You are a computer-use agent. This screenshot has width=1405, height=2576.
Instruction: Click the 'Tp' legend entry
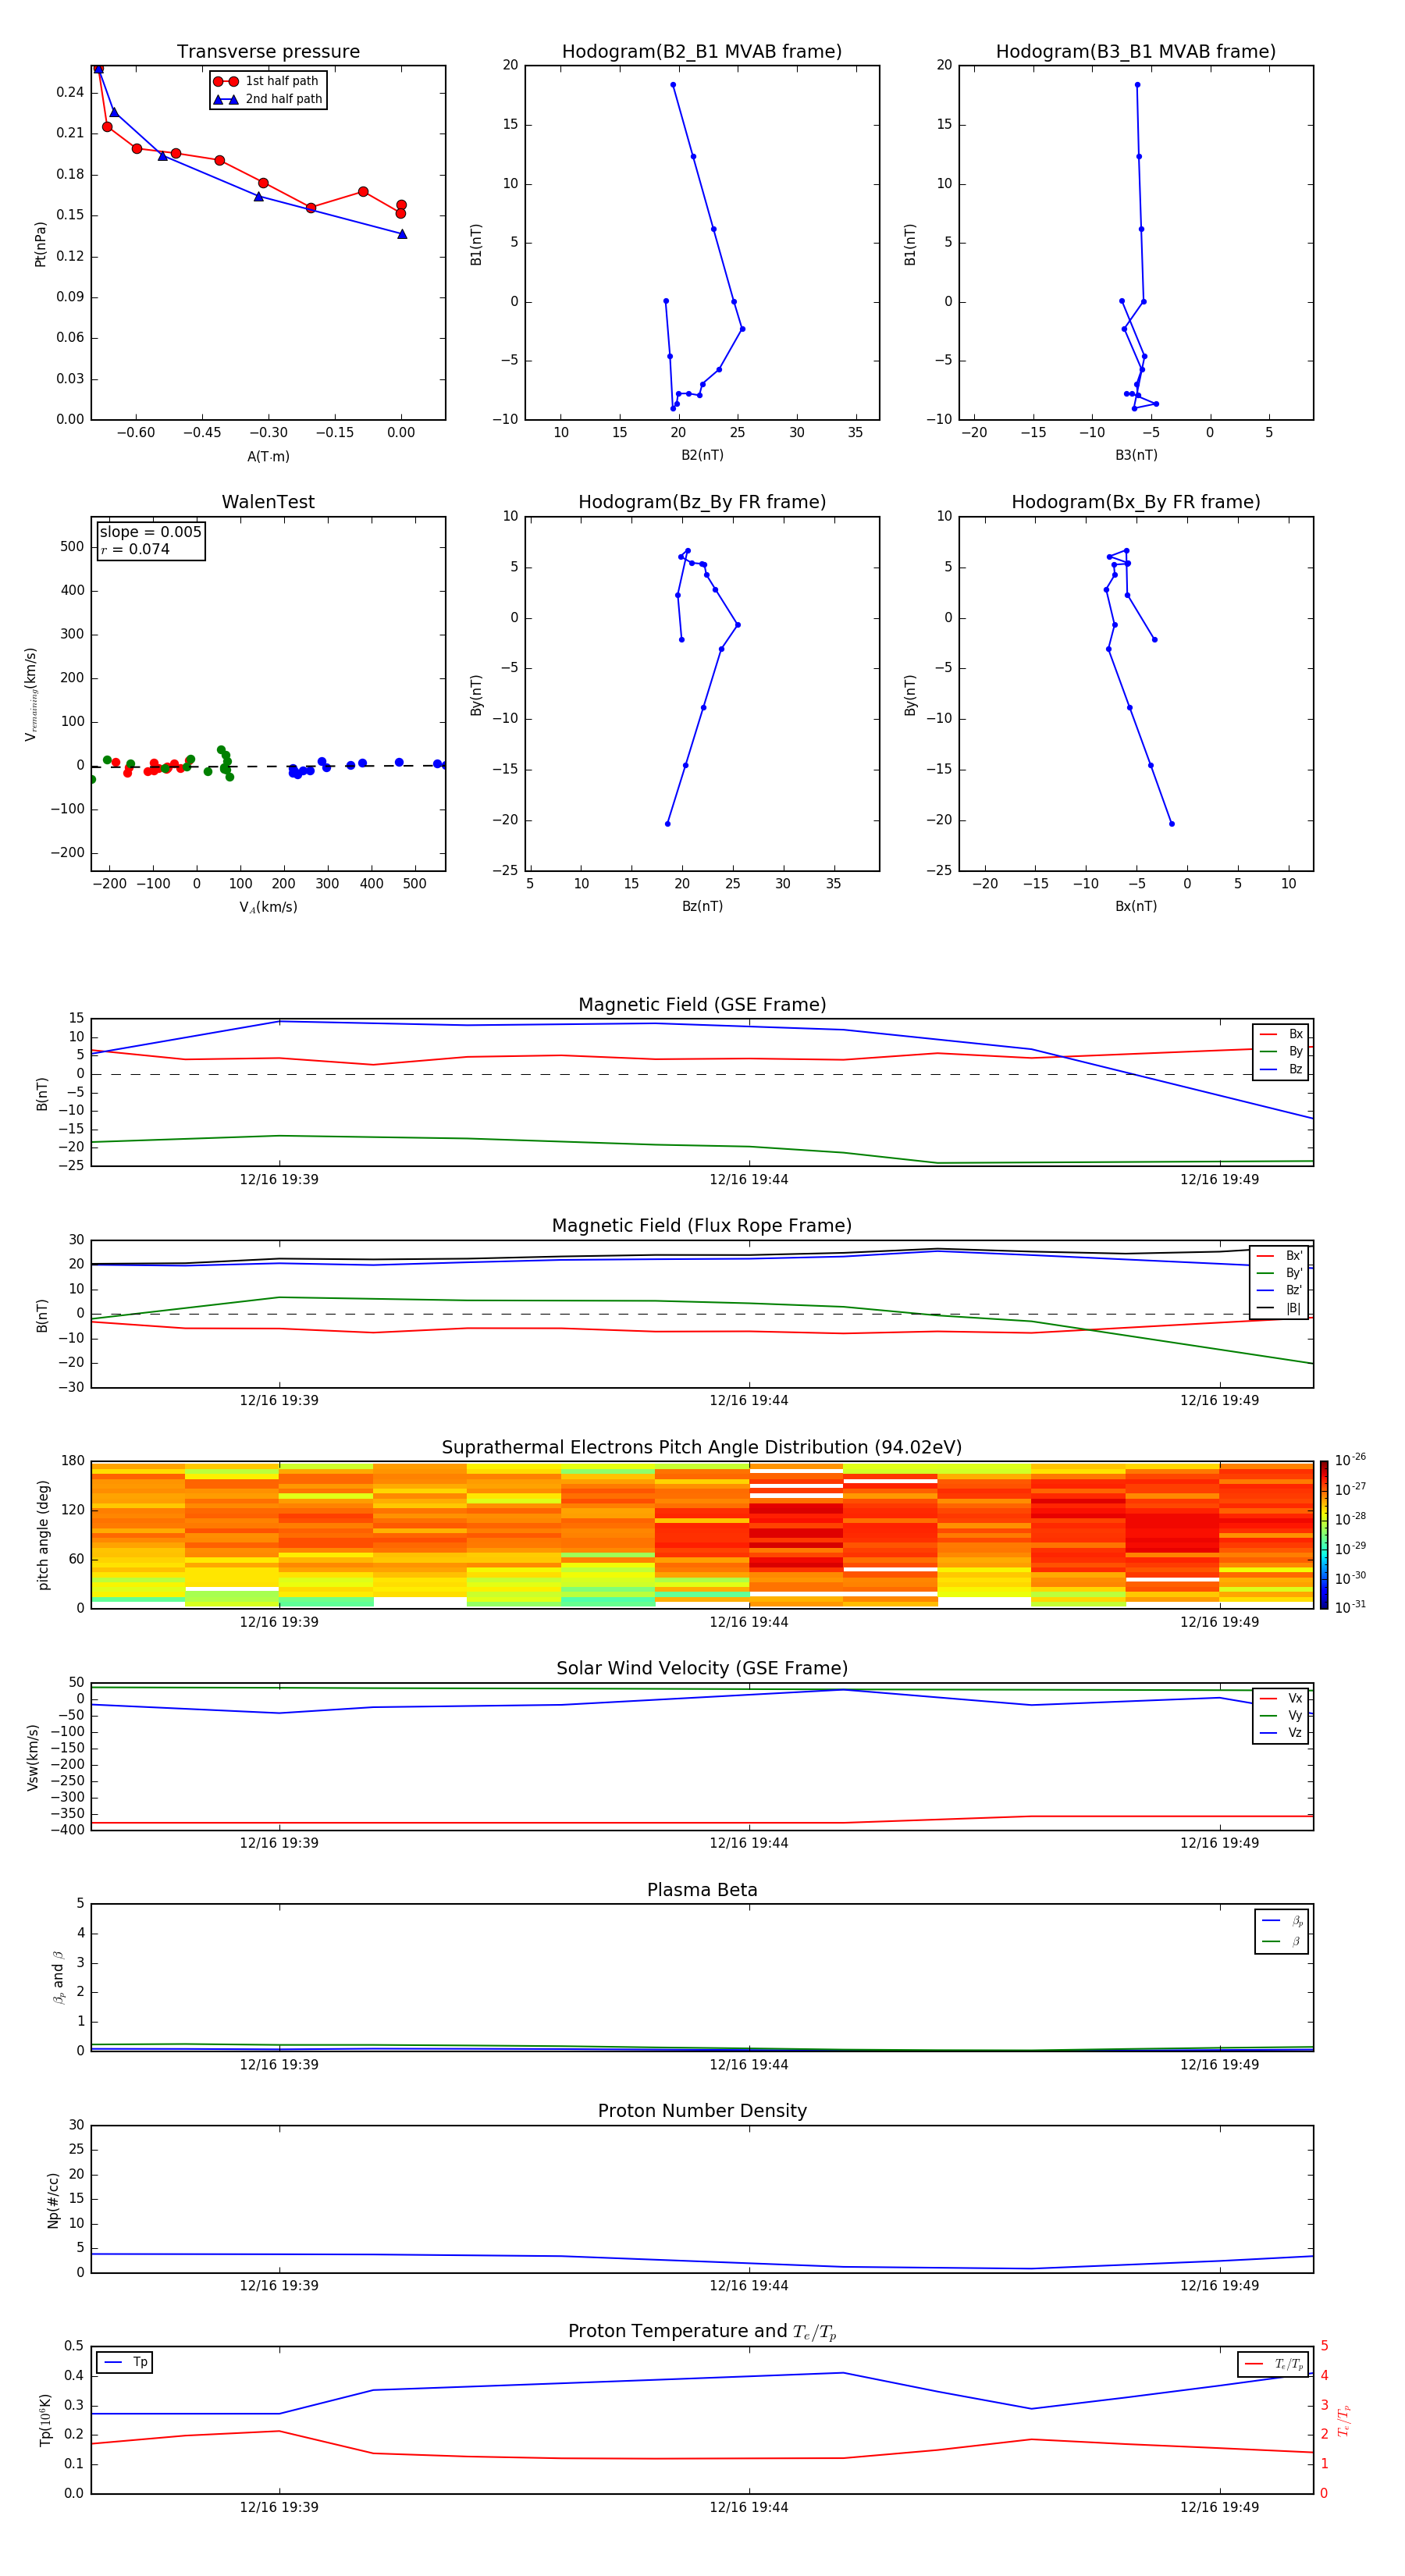125,2362
